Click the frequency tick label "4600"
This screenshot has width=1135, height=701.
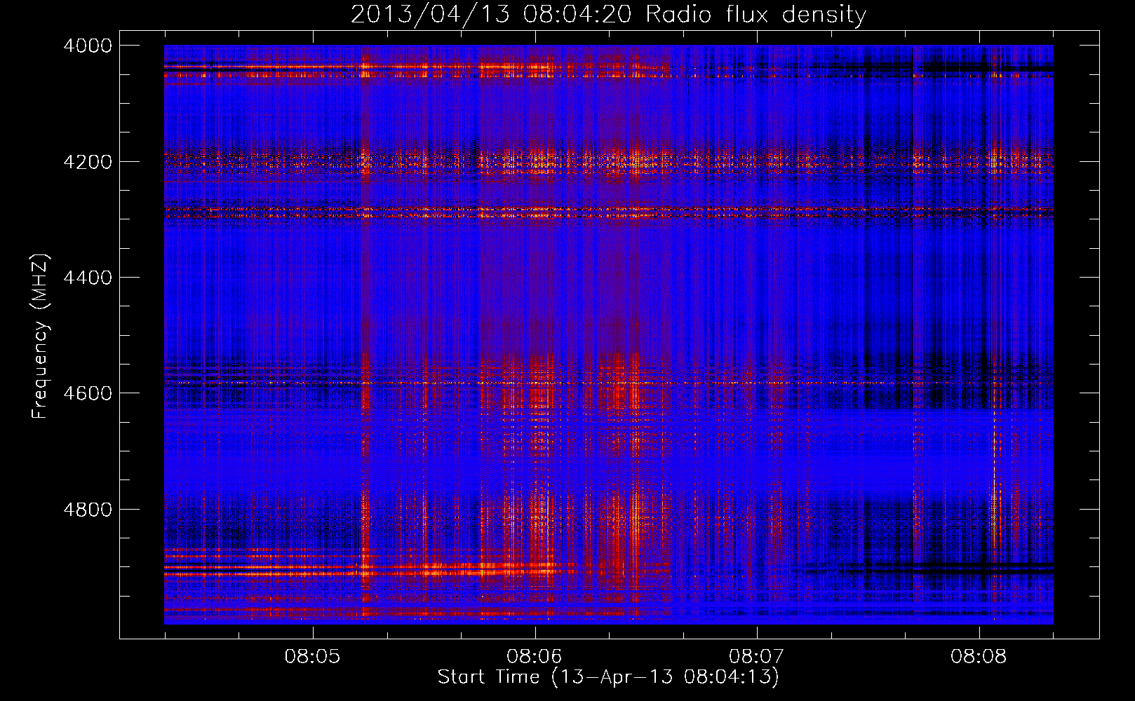[x=88, y=393]
